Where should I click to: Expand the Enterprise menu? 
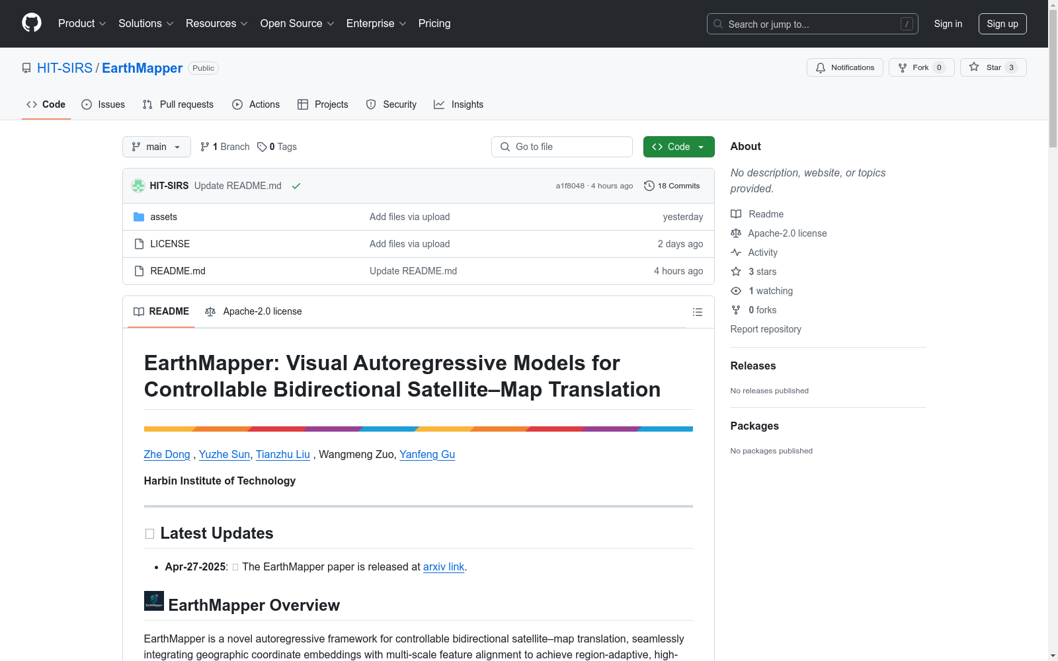376,24
